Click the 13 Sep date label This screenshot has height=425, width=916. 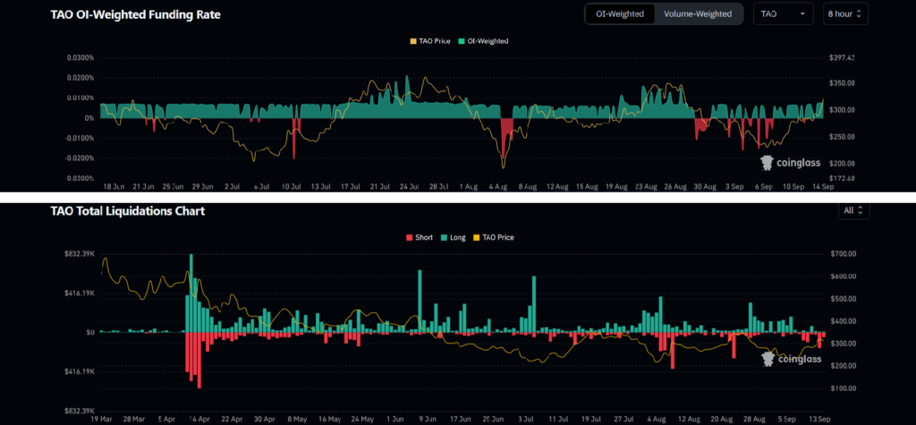pos(818,419)
